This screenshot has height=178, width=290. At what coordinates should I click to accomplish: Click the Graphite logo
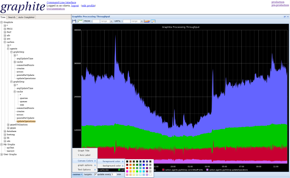tap(22, 7)
